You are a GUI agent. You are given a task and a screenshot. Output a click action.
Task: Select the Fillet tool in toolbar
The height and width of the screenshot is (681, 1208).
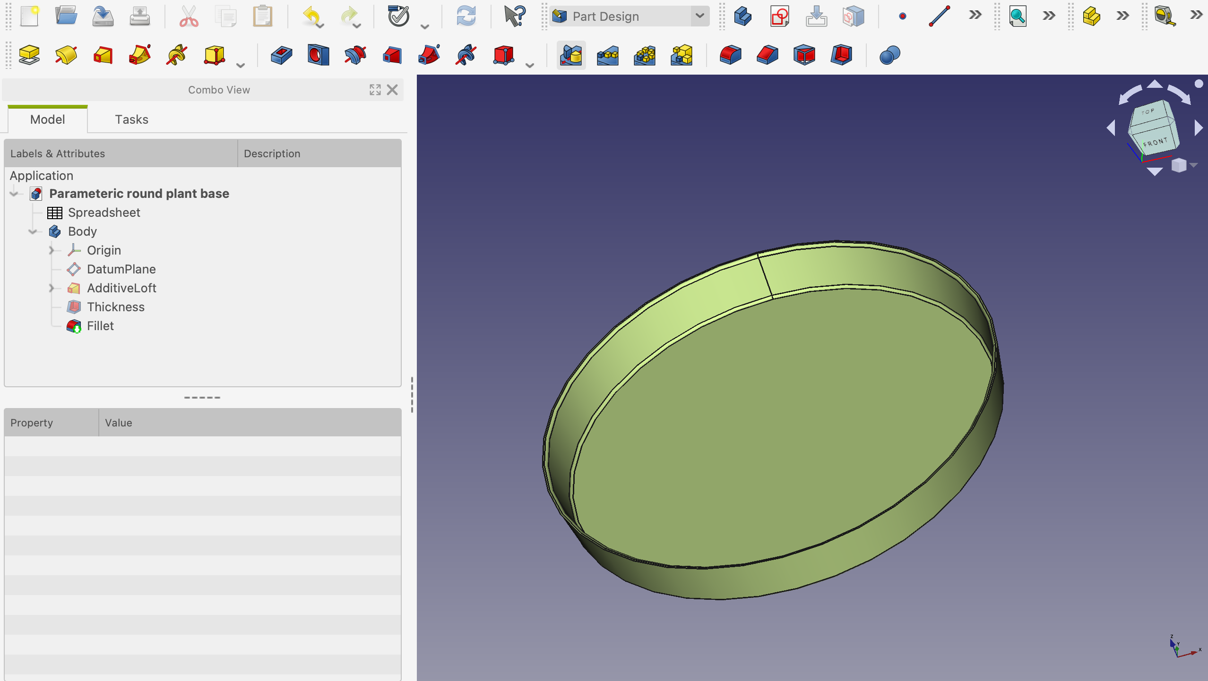[731, 55]
